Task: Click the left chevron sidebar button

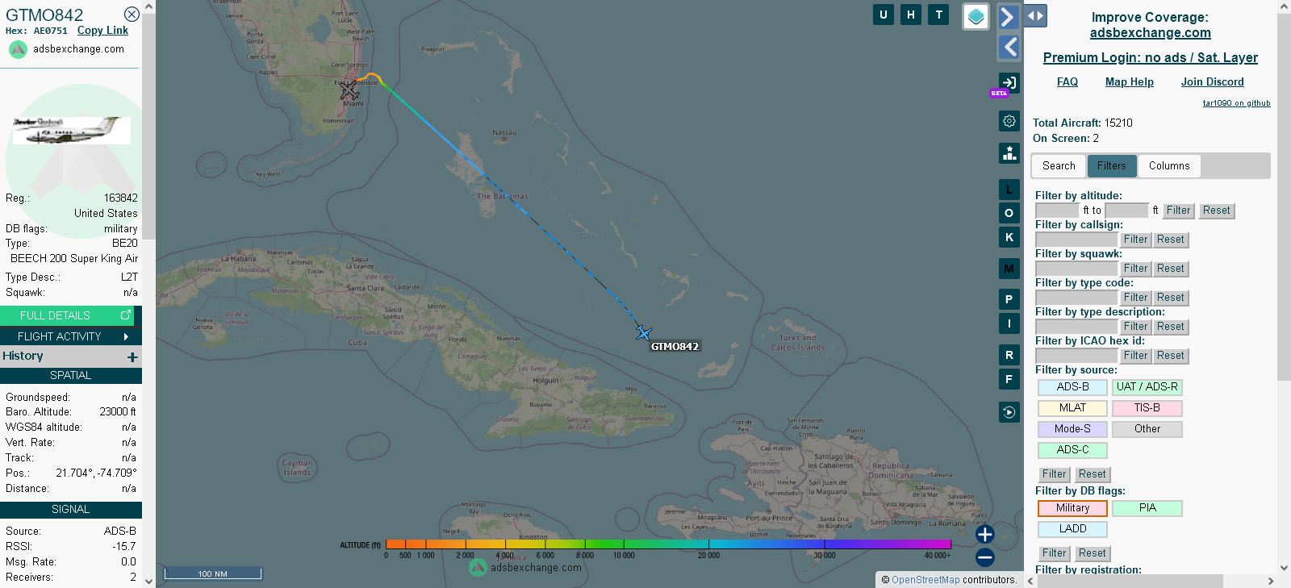Action: [x=1009, y=48]
